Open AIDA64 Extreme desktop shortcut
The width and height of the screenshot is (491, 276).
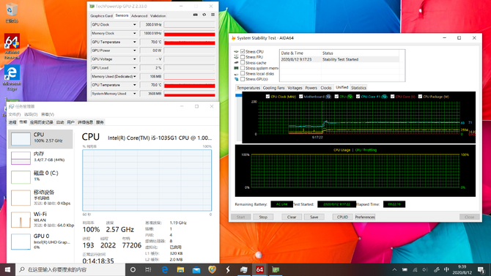point(12,46)
